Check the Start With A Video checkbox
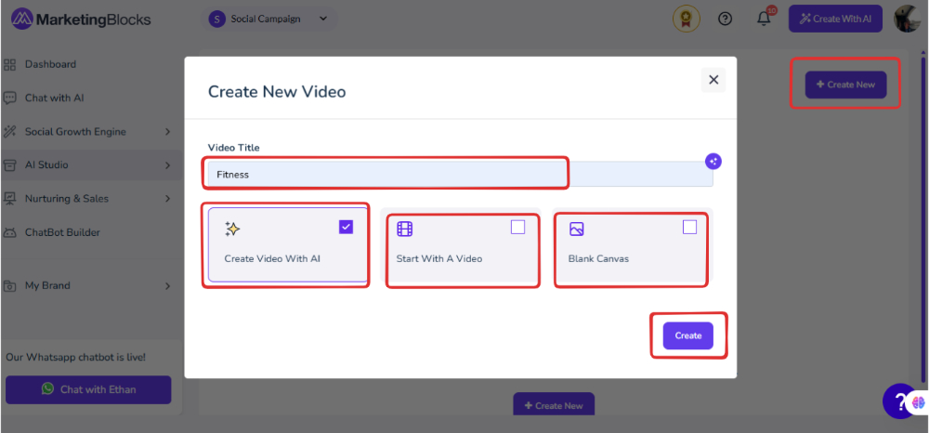The width and height of the screenshot is (929, 433). point(517,227)
